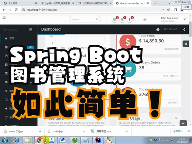Open the Windows Start menu
This screenshot has width=192, height=144.
pos(4,140)
